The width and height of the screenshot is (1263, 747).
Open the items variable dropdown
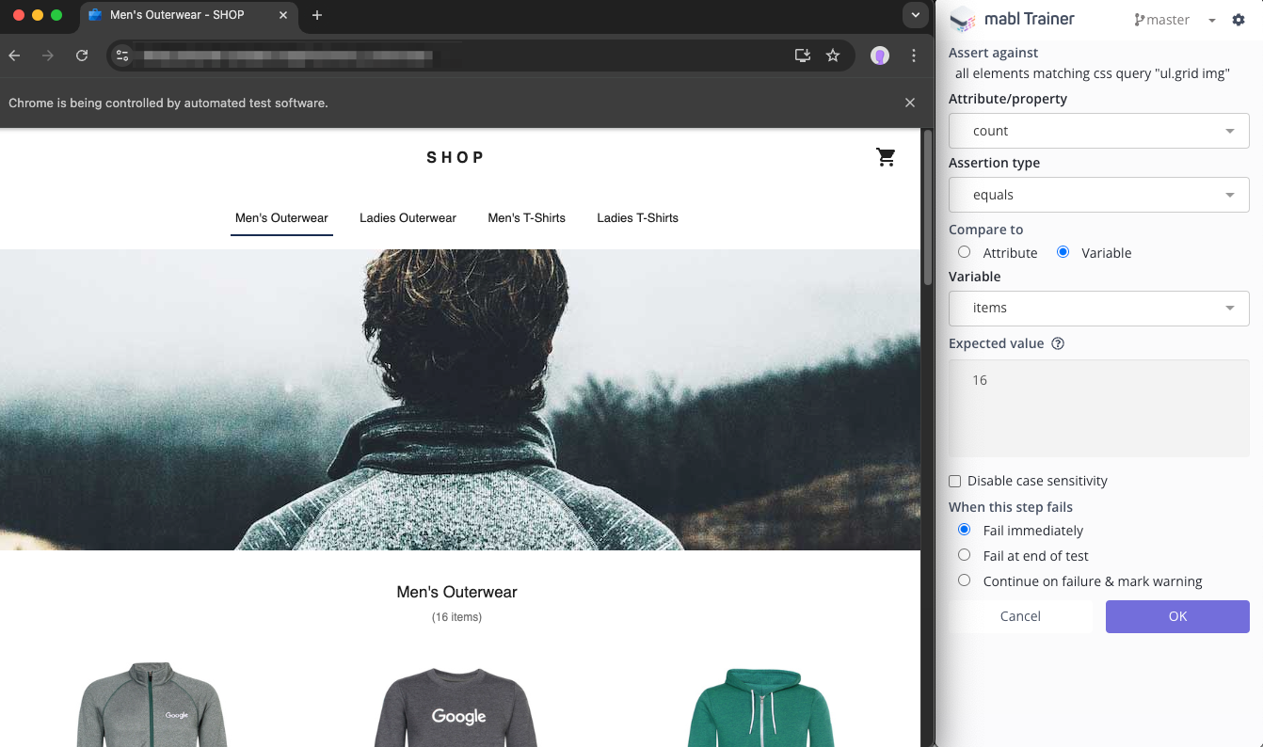point(1098,308)
